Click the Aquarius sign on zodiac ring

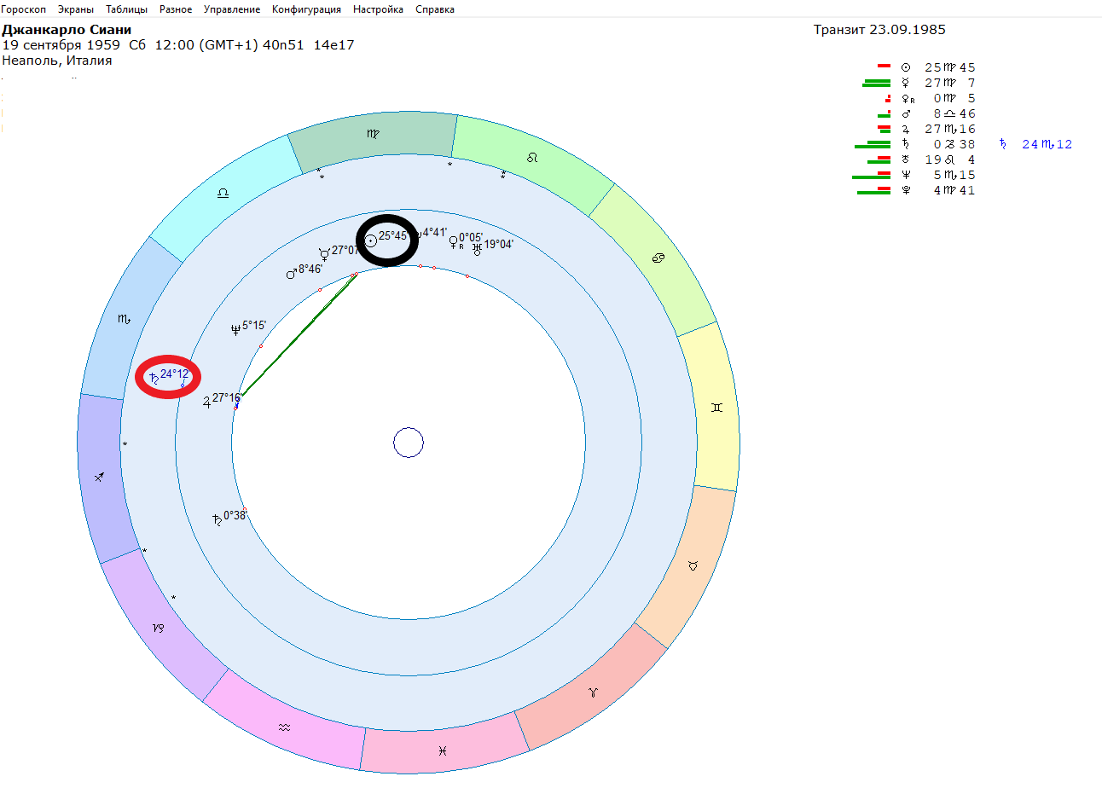[284, 727]
